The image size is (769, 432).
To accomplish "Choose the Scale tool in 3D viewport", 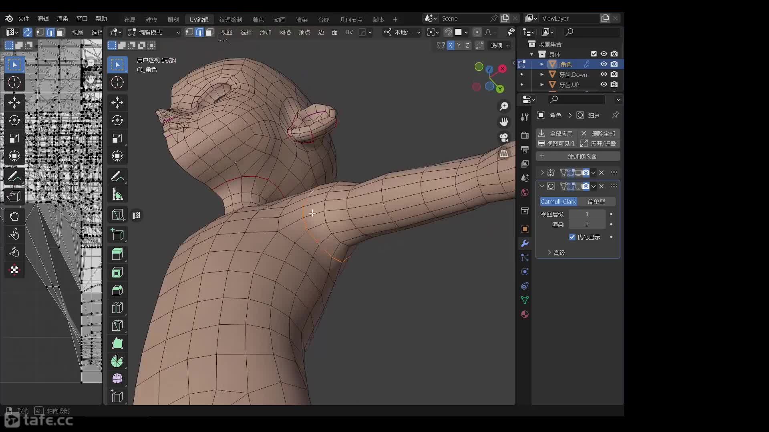I will click(117, 138).
